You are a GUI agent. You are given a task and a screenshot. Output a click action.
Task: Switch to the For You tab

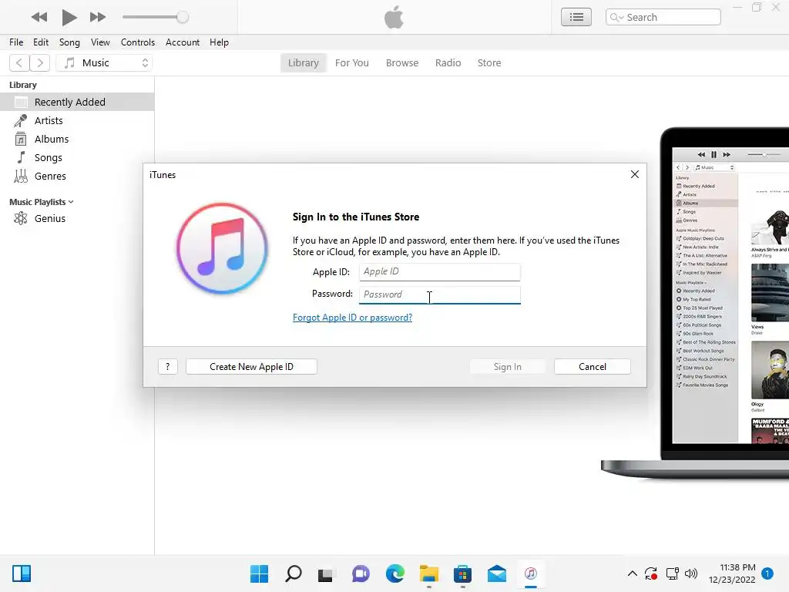351,63
